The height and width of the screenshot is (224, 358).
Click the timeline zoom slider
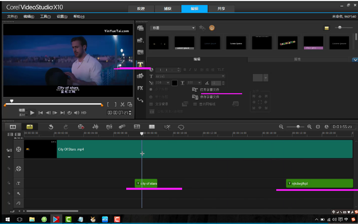point(298,127)
